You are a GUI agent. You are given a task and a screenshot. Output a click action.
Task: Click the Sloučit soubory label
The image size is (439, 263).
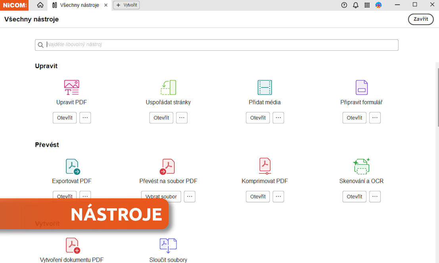(168, 260)
